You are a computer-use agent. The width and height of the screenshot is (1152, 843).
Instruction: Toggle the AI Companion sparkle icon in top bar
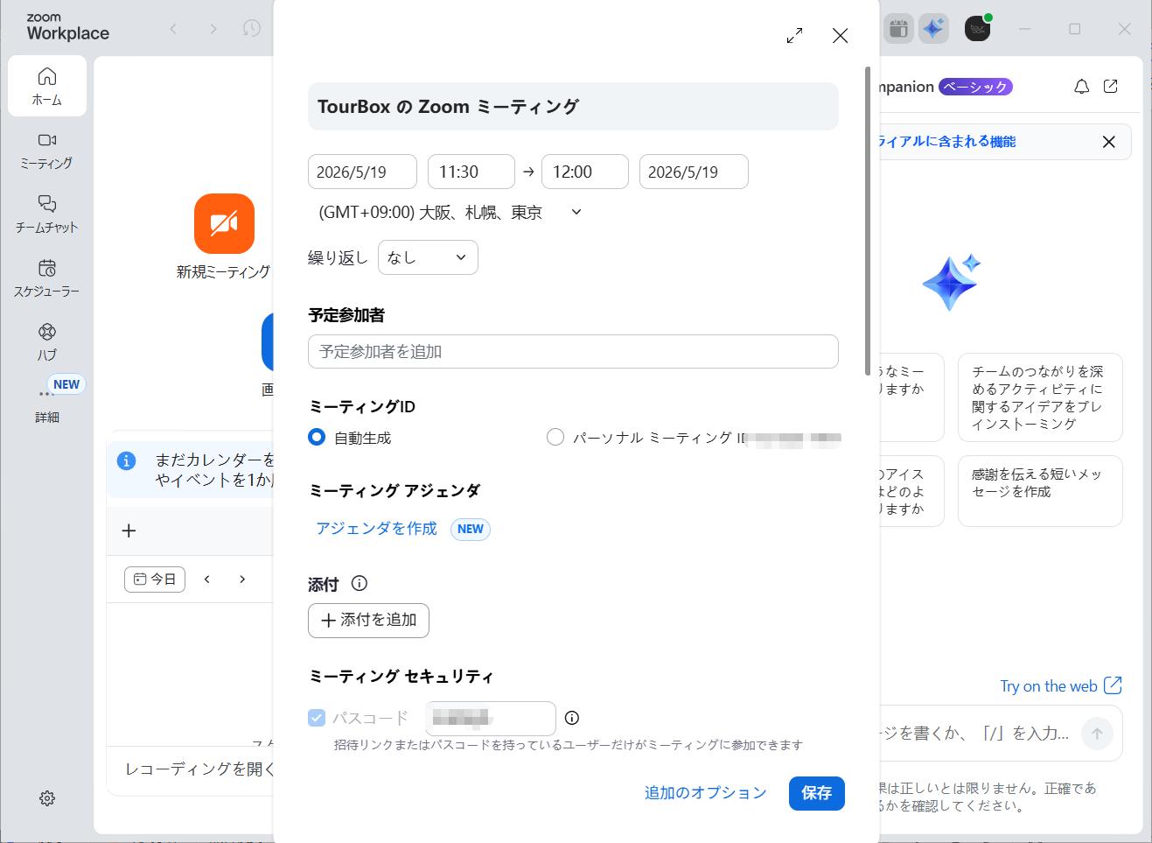tap(933, 29)
